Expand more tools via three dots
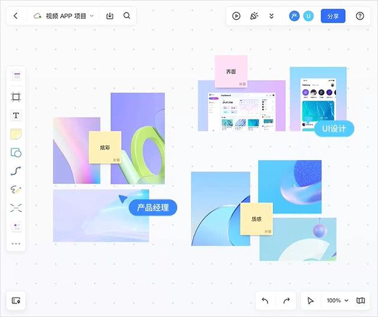 click(16, 243)
